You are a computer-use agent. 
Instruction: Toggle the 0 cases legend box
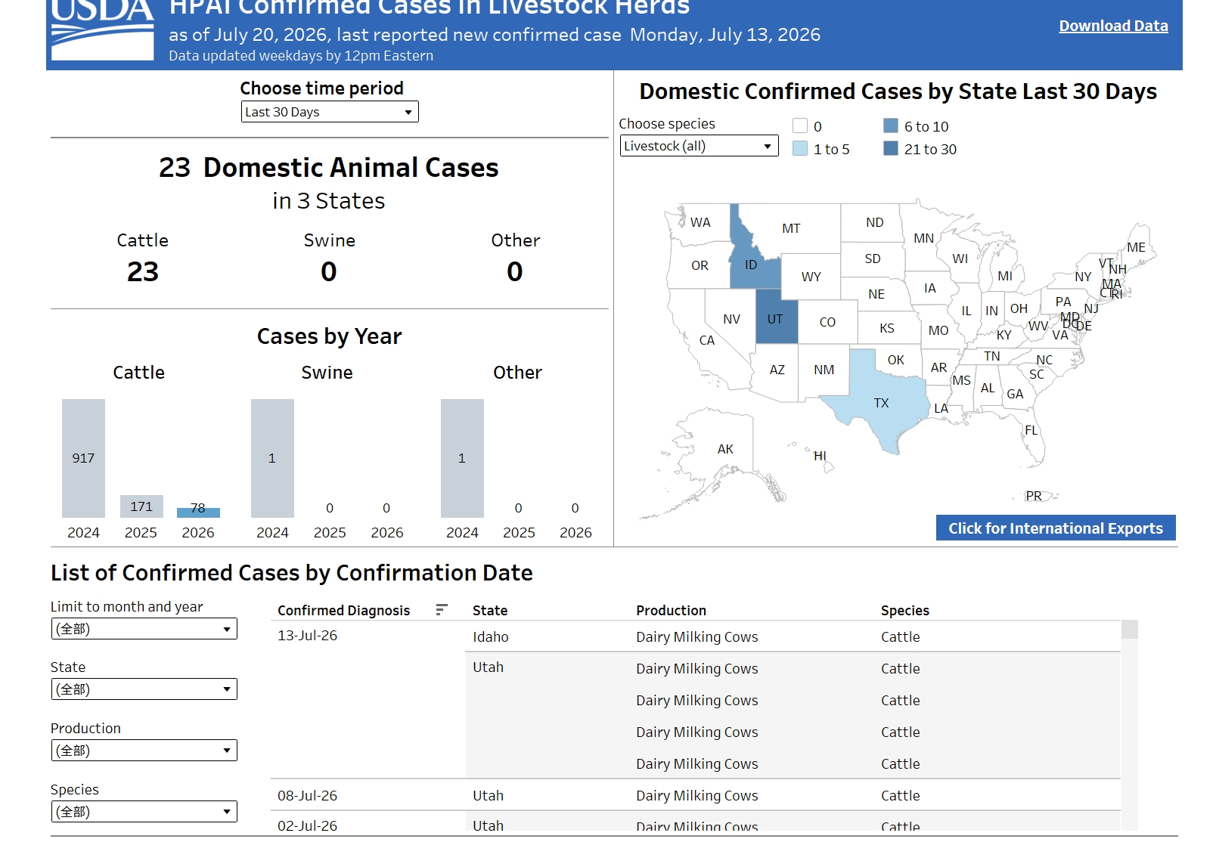[x=800, y=125]
